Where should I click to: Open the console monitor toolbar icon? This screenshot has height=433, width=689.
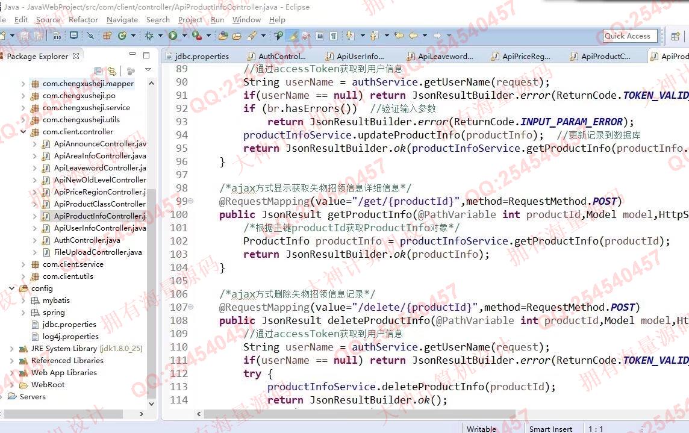click(74, 36)
